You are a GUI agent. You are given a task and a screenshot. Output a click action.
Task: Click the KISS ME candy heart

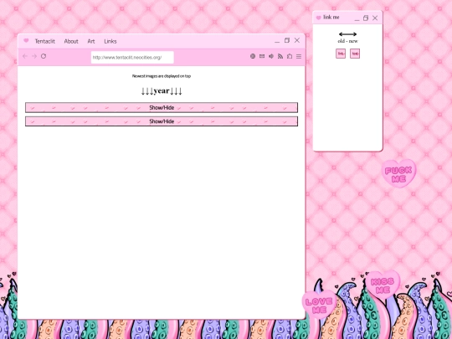[383, 285]
